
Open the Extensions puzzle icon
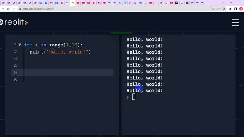230,9
